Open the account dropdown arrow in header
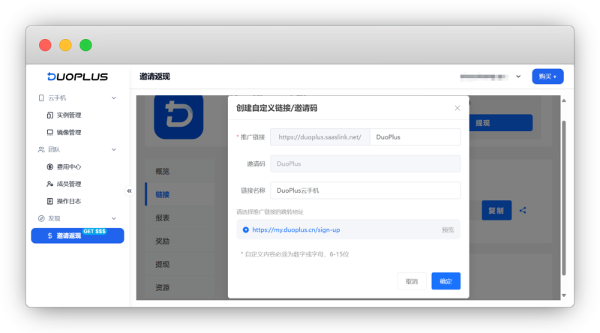600x333 pixels. (518, 76)
